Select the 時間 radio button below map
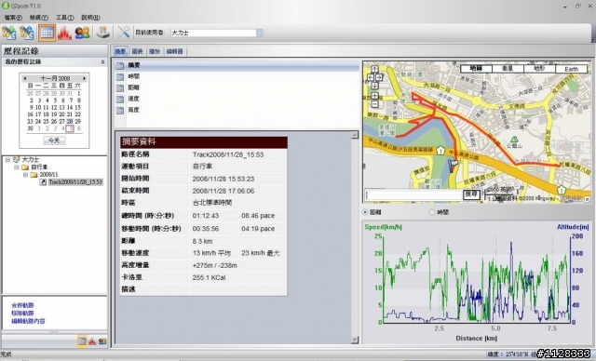Viewport: 596px width, 361px height. click(x=432, y=212)
